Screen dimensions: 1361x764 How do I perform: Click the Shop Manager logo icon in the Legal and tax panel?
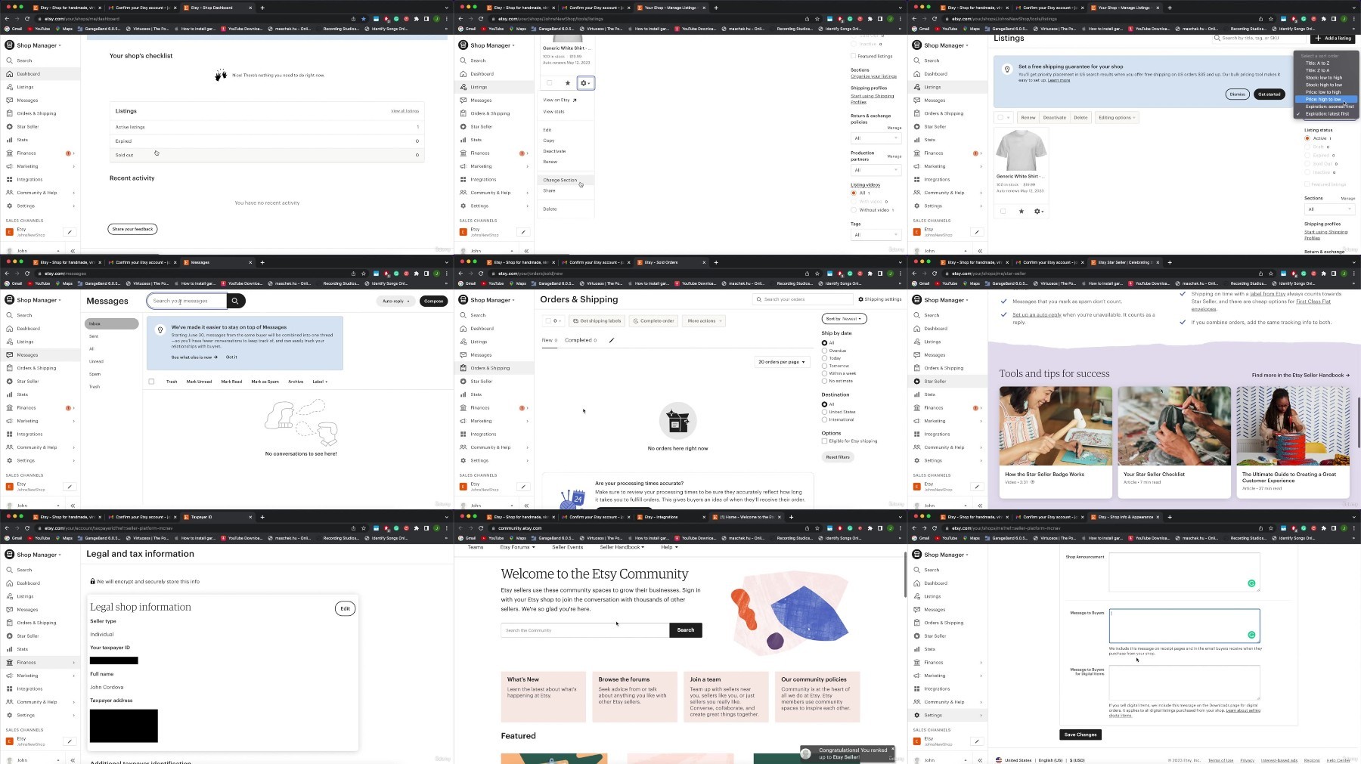[10, 555]
